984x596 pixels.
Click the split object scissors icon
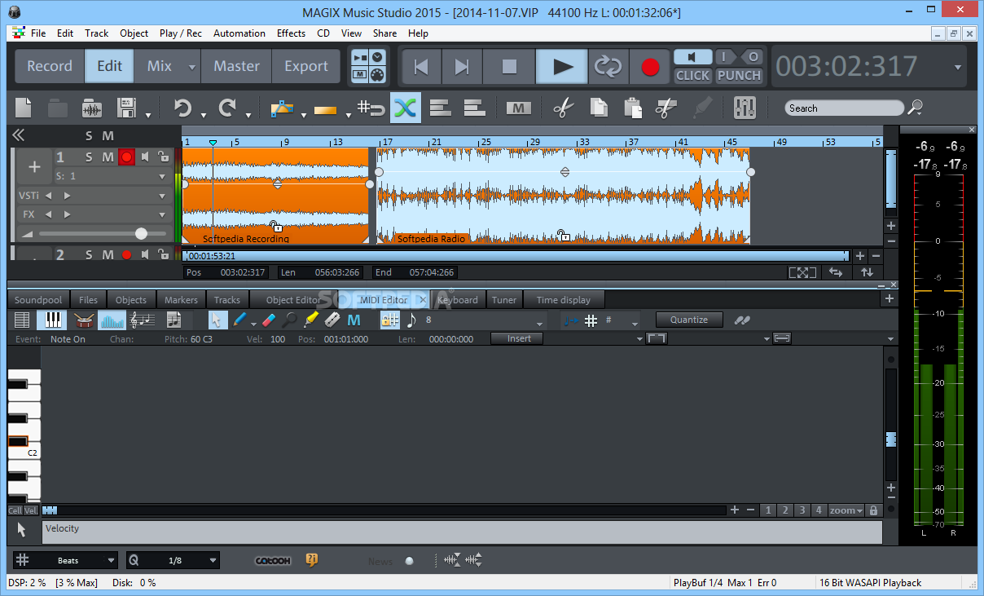pos(666,108)
